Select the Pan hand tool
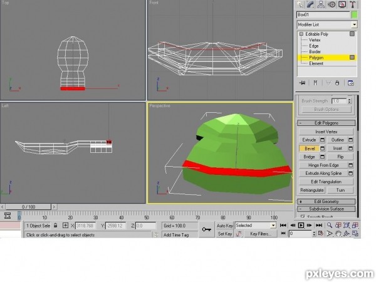 point(338,234)
